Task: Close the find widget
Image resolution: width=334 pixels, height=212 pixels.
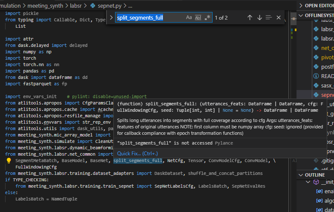Action: click(x=279, y=17)
